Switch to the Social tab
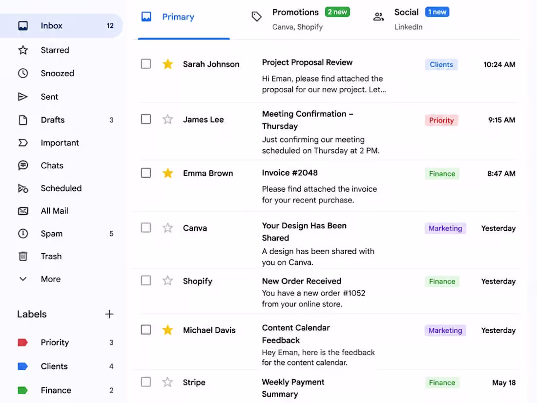The width and height of the screenshot is (537, 403). (411, 19)
